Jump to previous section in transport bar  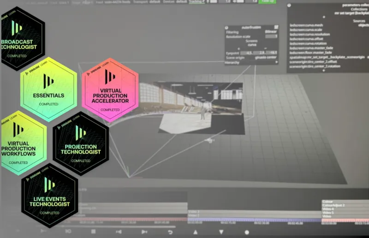click(x=119, y=232)
